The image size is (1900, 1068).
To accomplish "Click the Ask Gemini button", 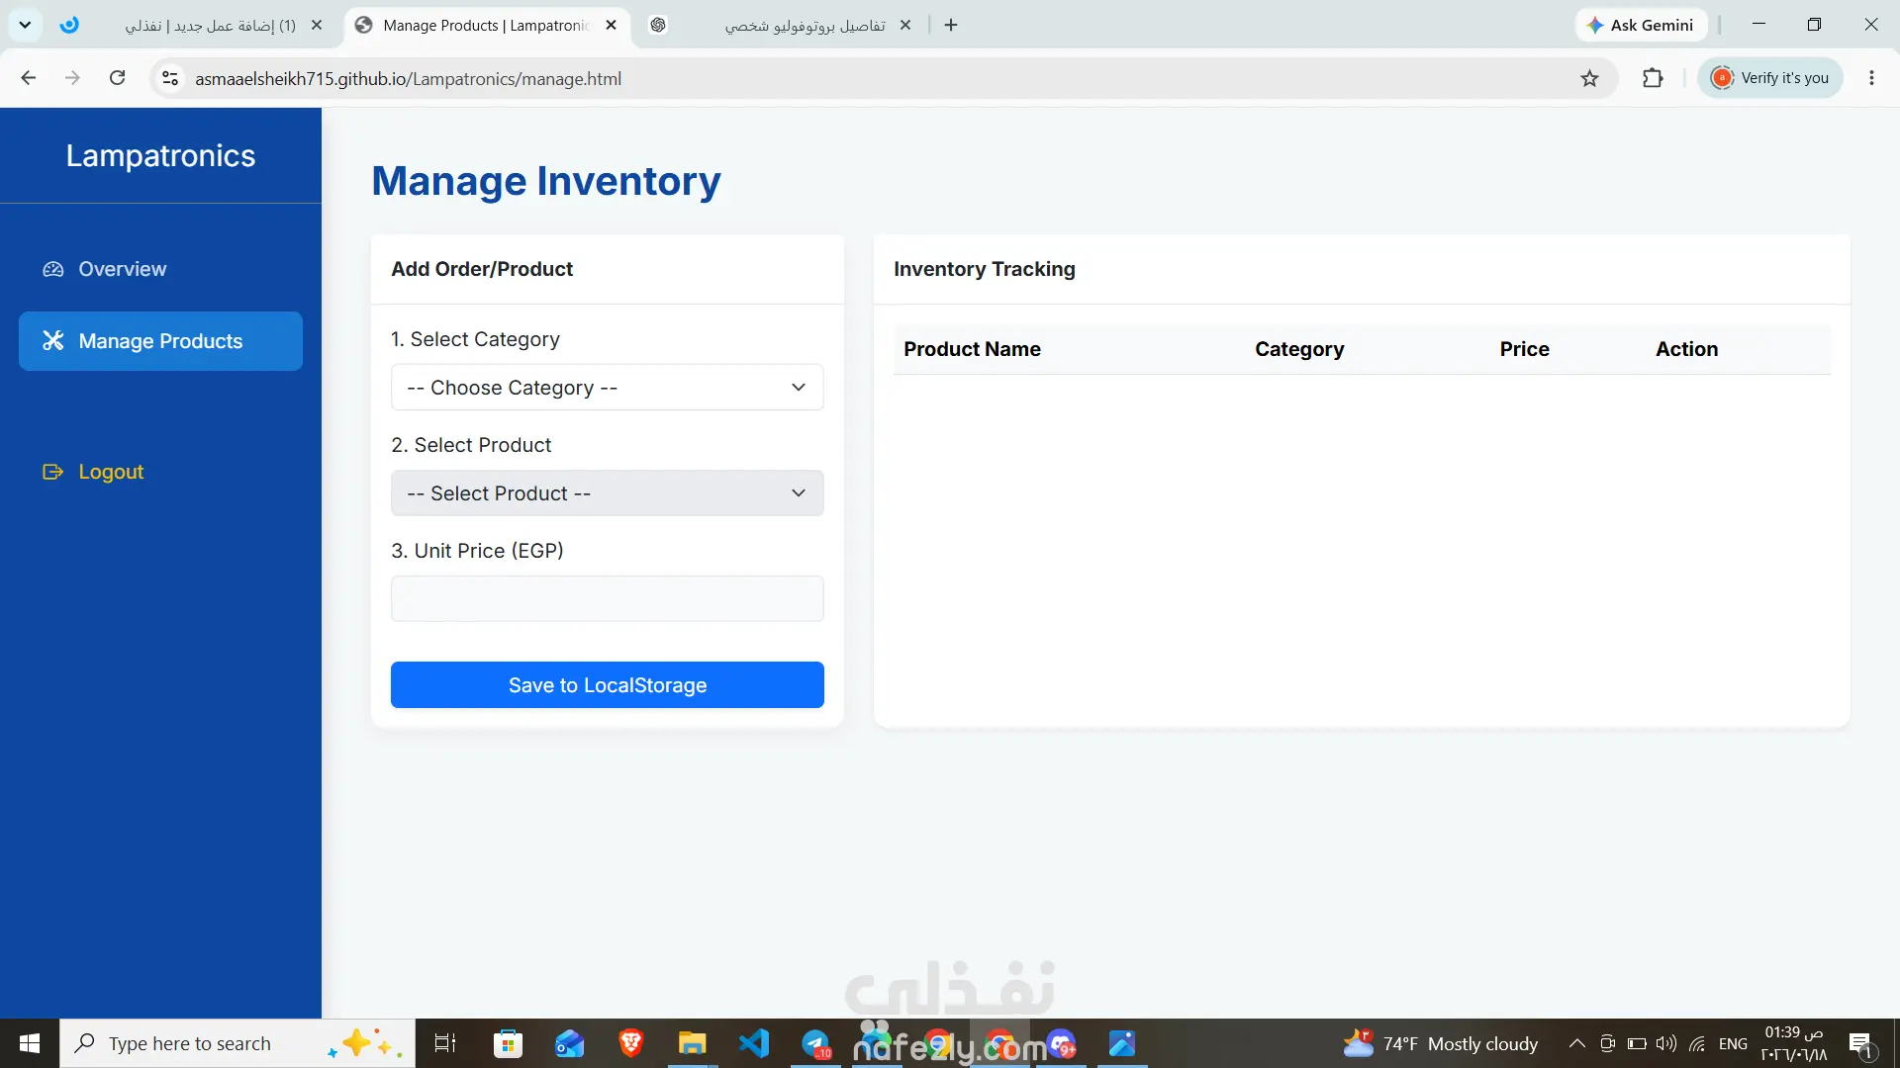I will 1641,25.
